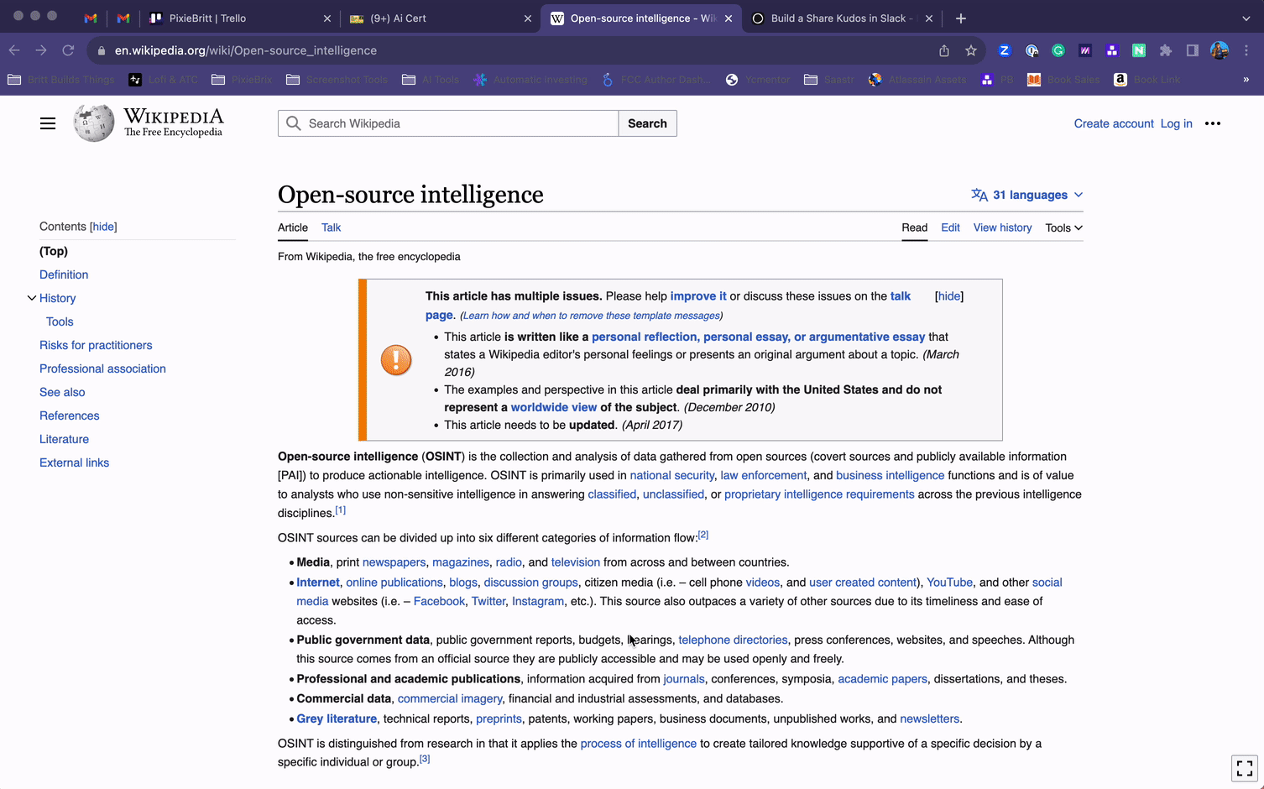Open the Lofi & ATC bookmark
This screenshot has height=789, width=1264.
pos(164,80)
